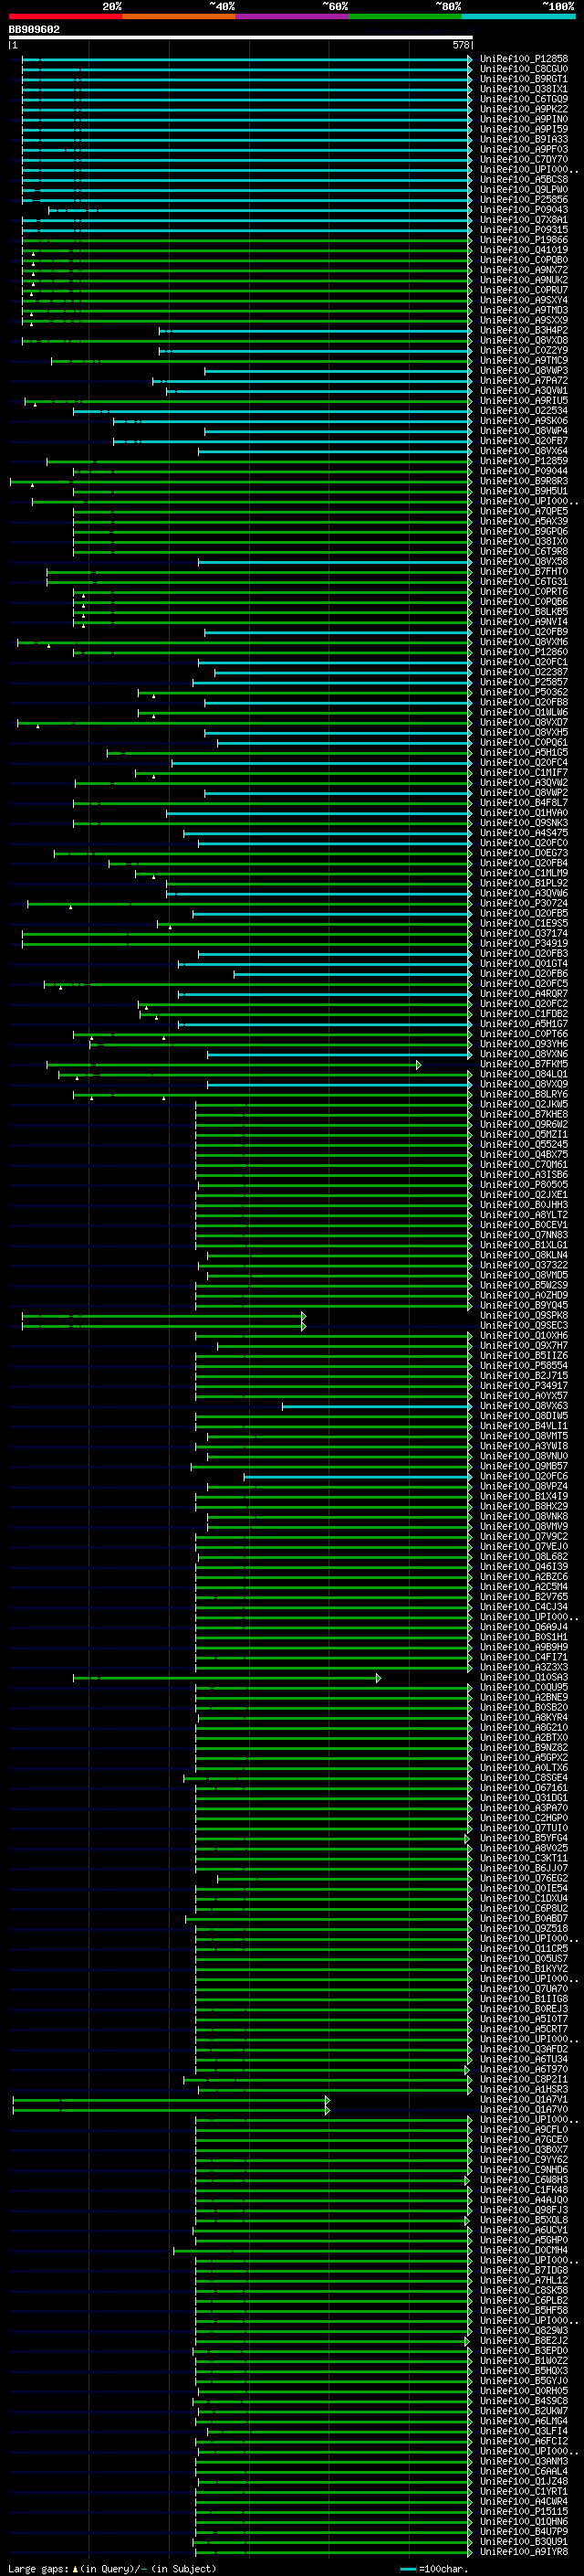The image size is (584, 2576).
Task: Open hit UniRef100_A9PK22
Action: coord(524,109)
